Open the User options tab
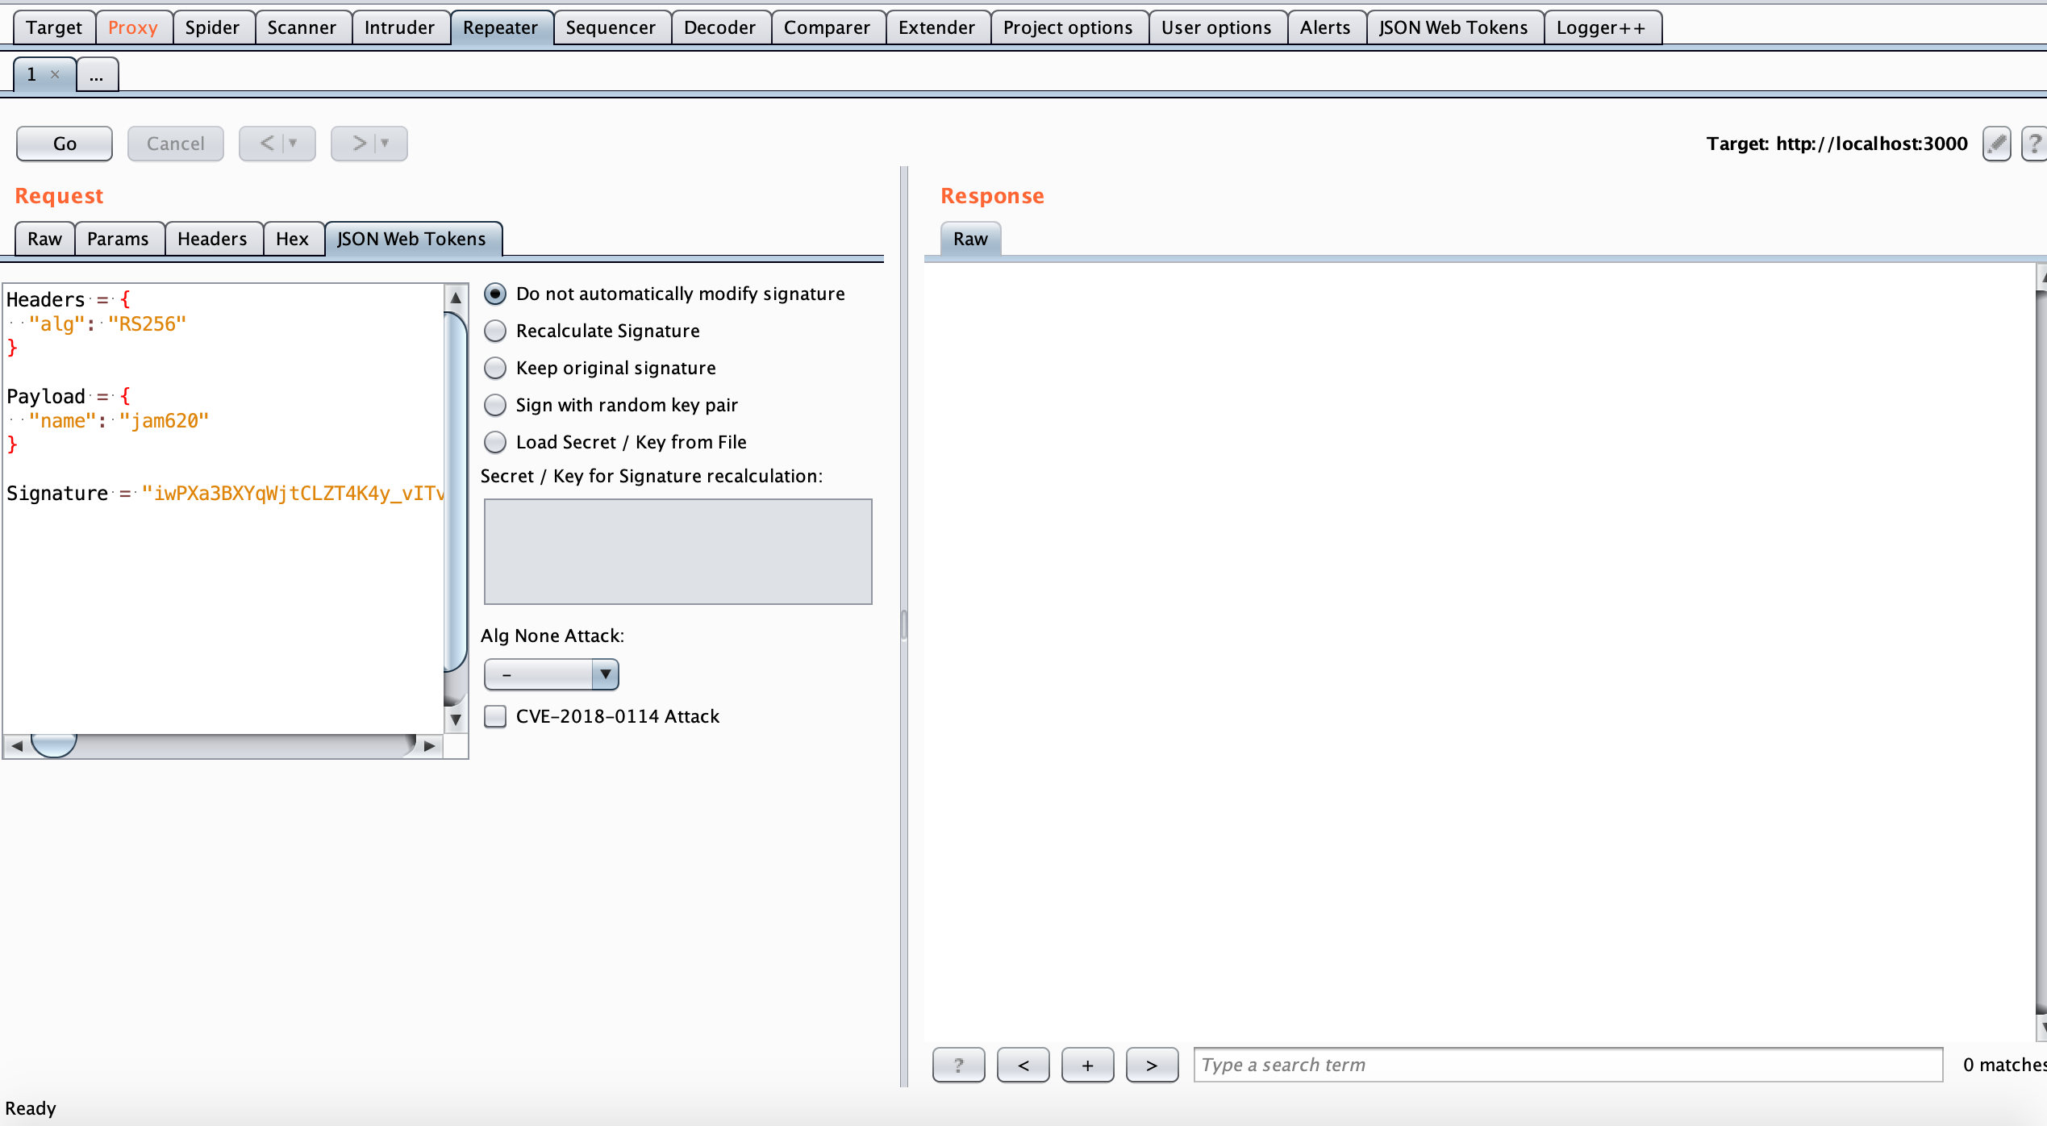This screenshot has height=1126, width=2047. (1217, 27)
